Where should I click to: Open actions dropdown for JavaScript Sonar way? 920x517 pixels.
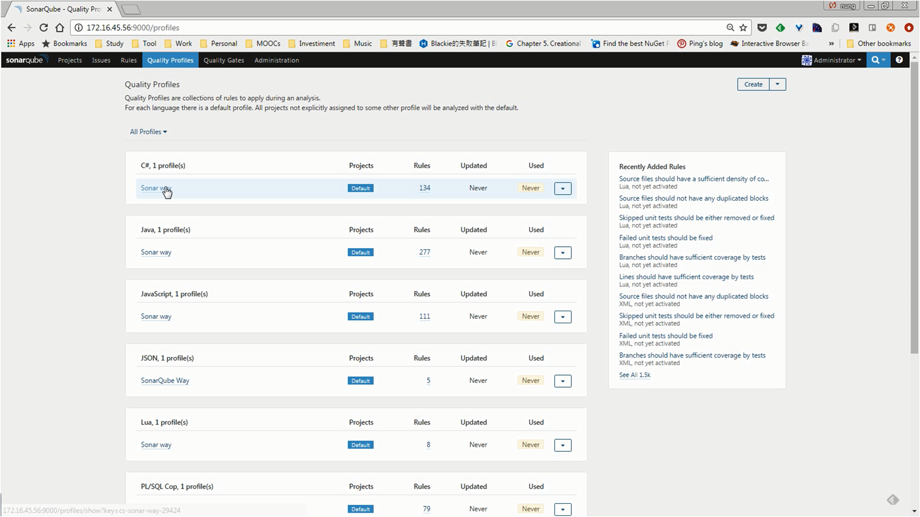pos(563,317)
